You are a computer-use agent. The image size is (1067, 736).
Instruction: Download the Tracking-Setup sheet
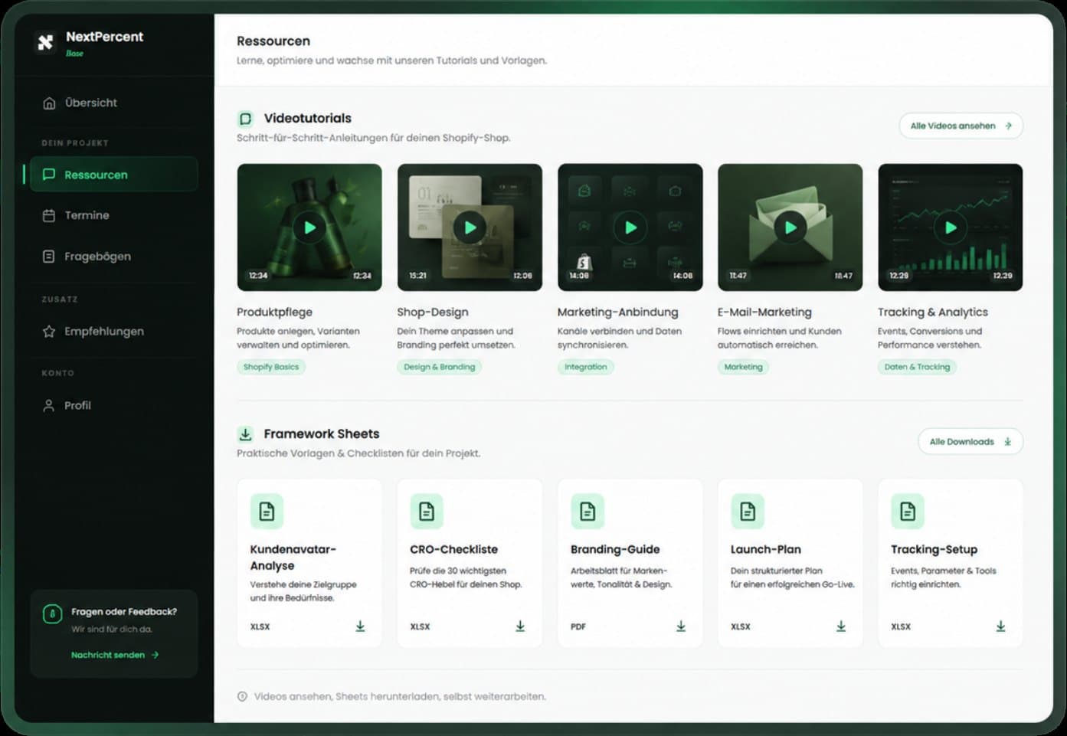point(1000,626)
